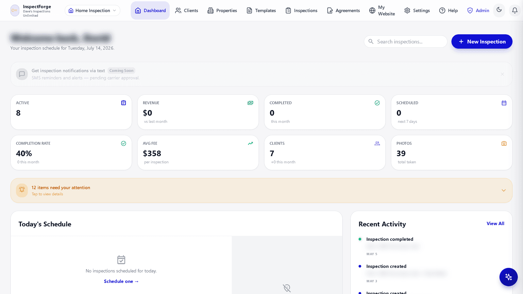Click the Tap to view details text
523x294 pixels.
pos(47,194)
